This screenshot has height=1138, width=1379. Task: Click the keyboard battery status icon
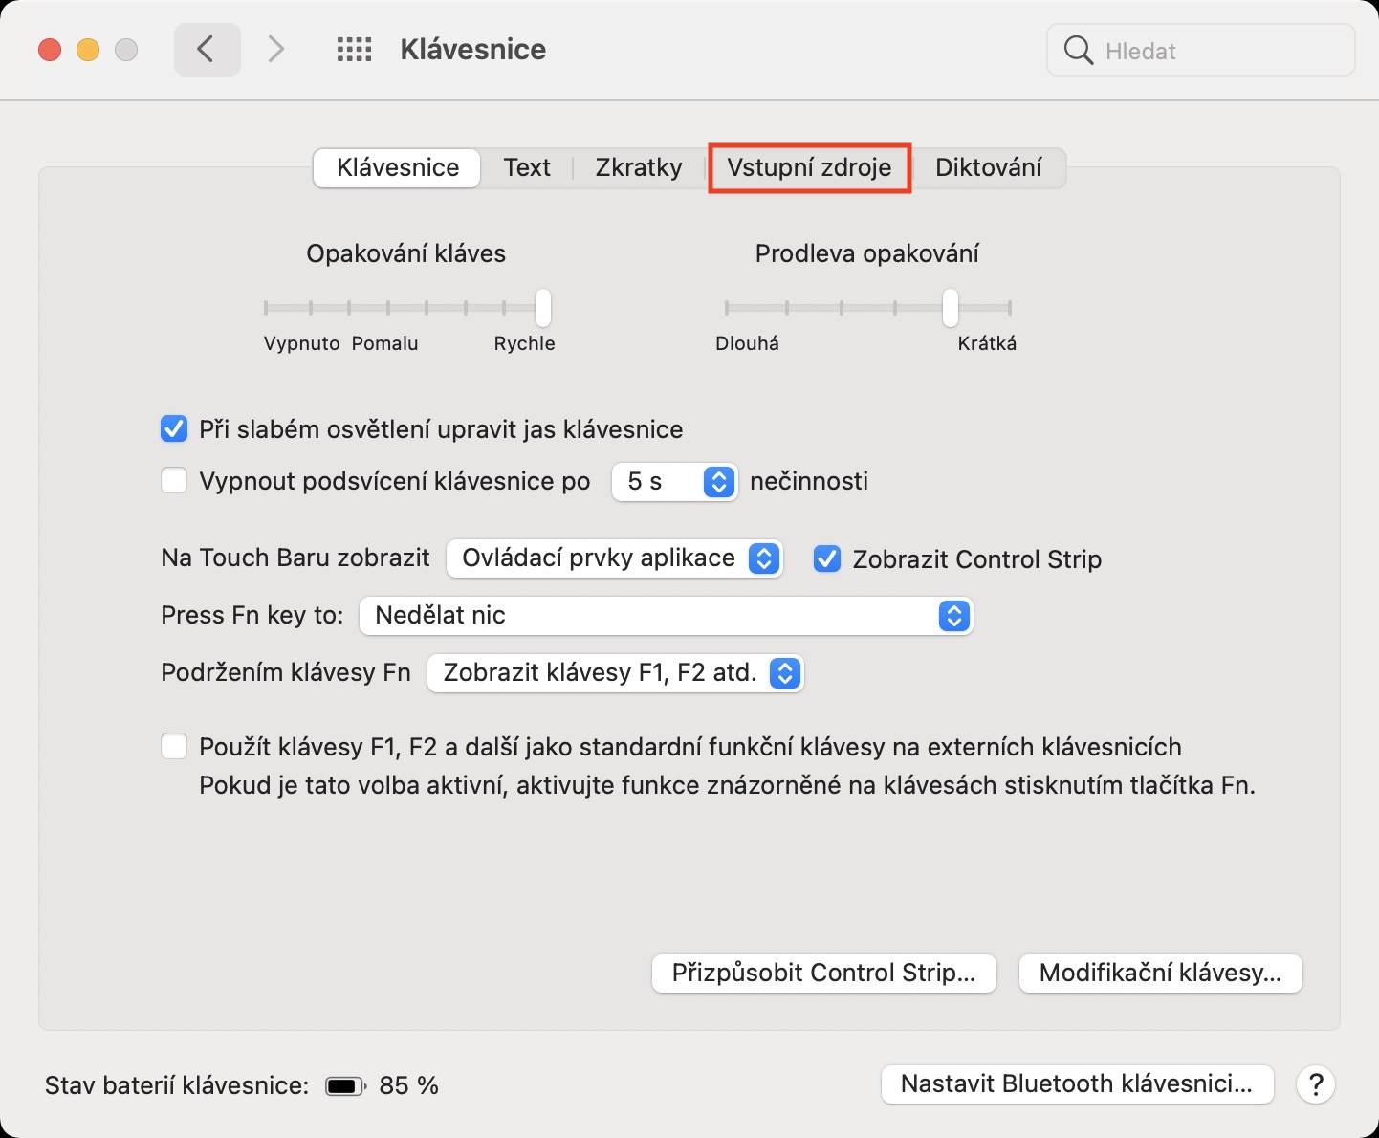[345, 1086]
